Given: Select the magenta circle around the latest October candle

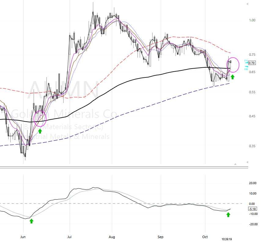Looking at the screenshot, I should tap(233, 65).
